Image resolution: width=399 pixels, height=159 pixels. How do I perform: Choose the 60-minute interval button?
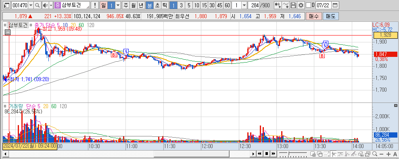(227, 5)
